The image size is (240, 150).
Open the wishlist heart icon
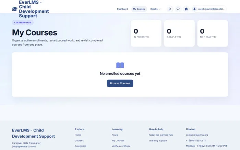coord(178,9)
